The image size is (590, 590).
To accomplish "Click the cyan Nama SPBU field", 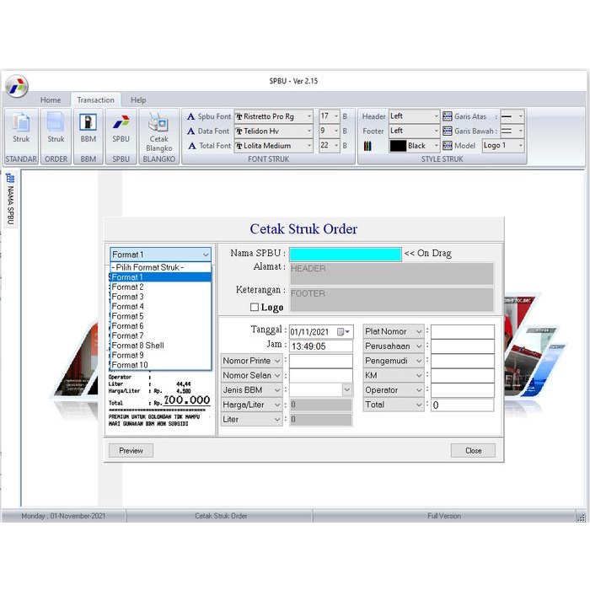I will click(345, 255).
